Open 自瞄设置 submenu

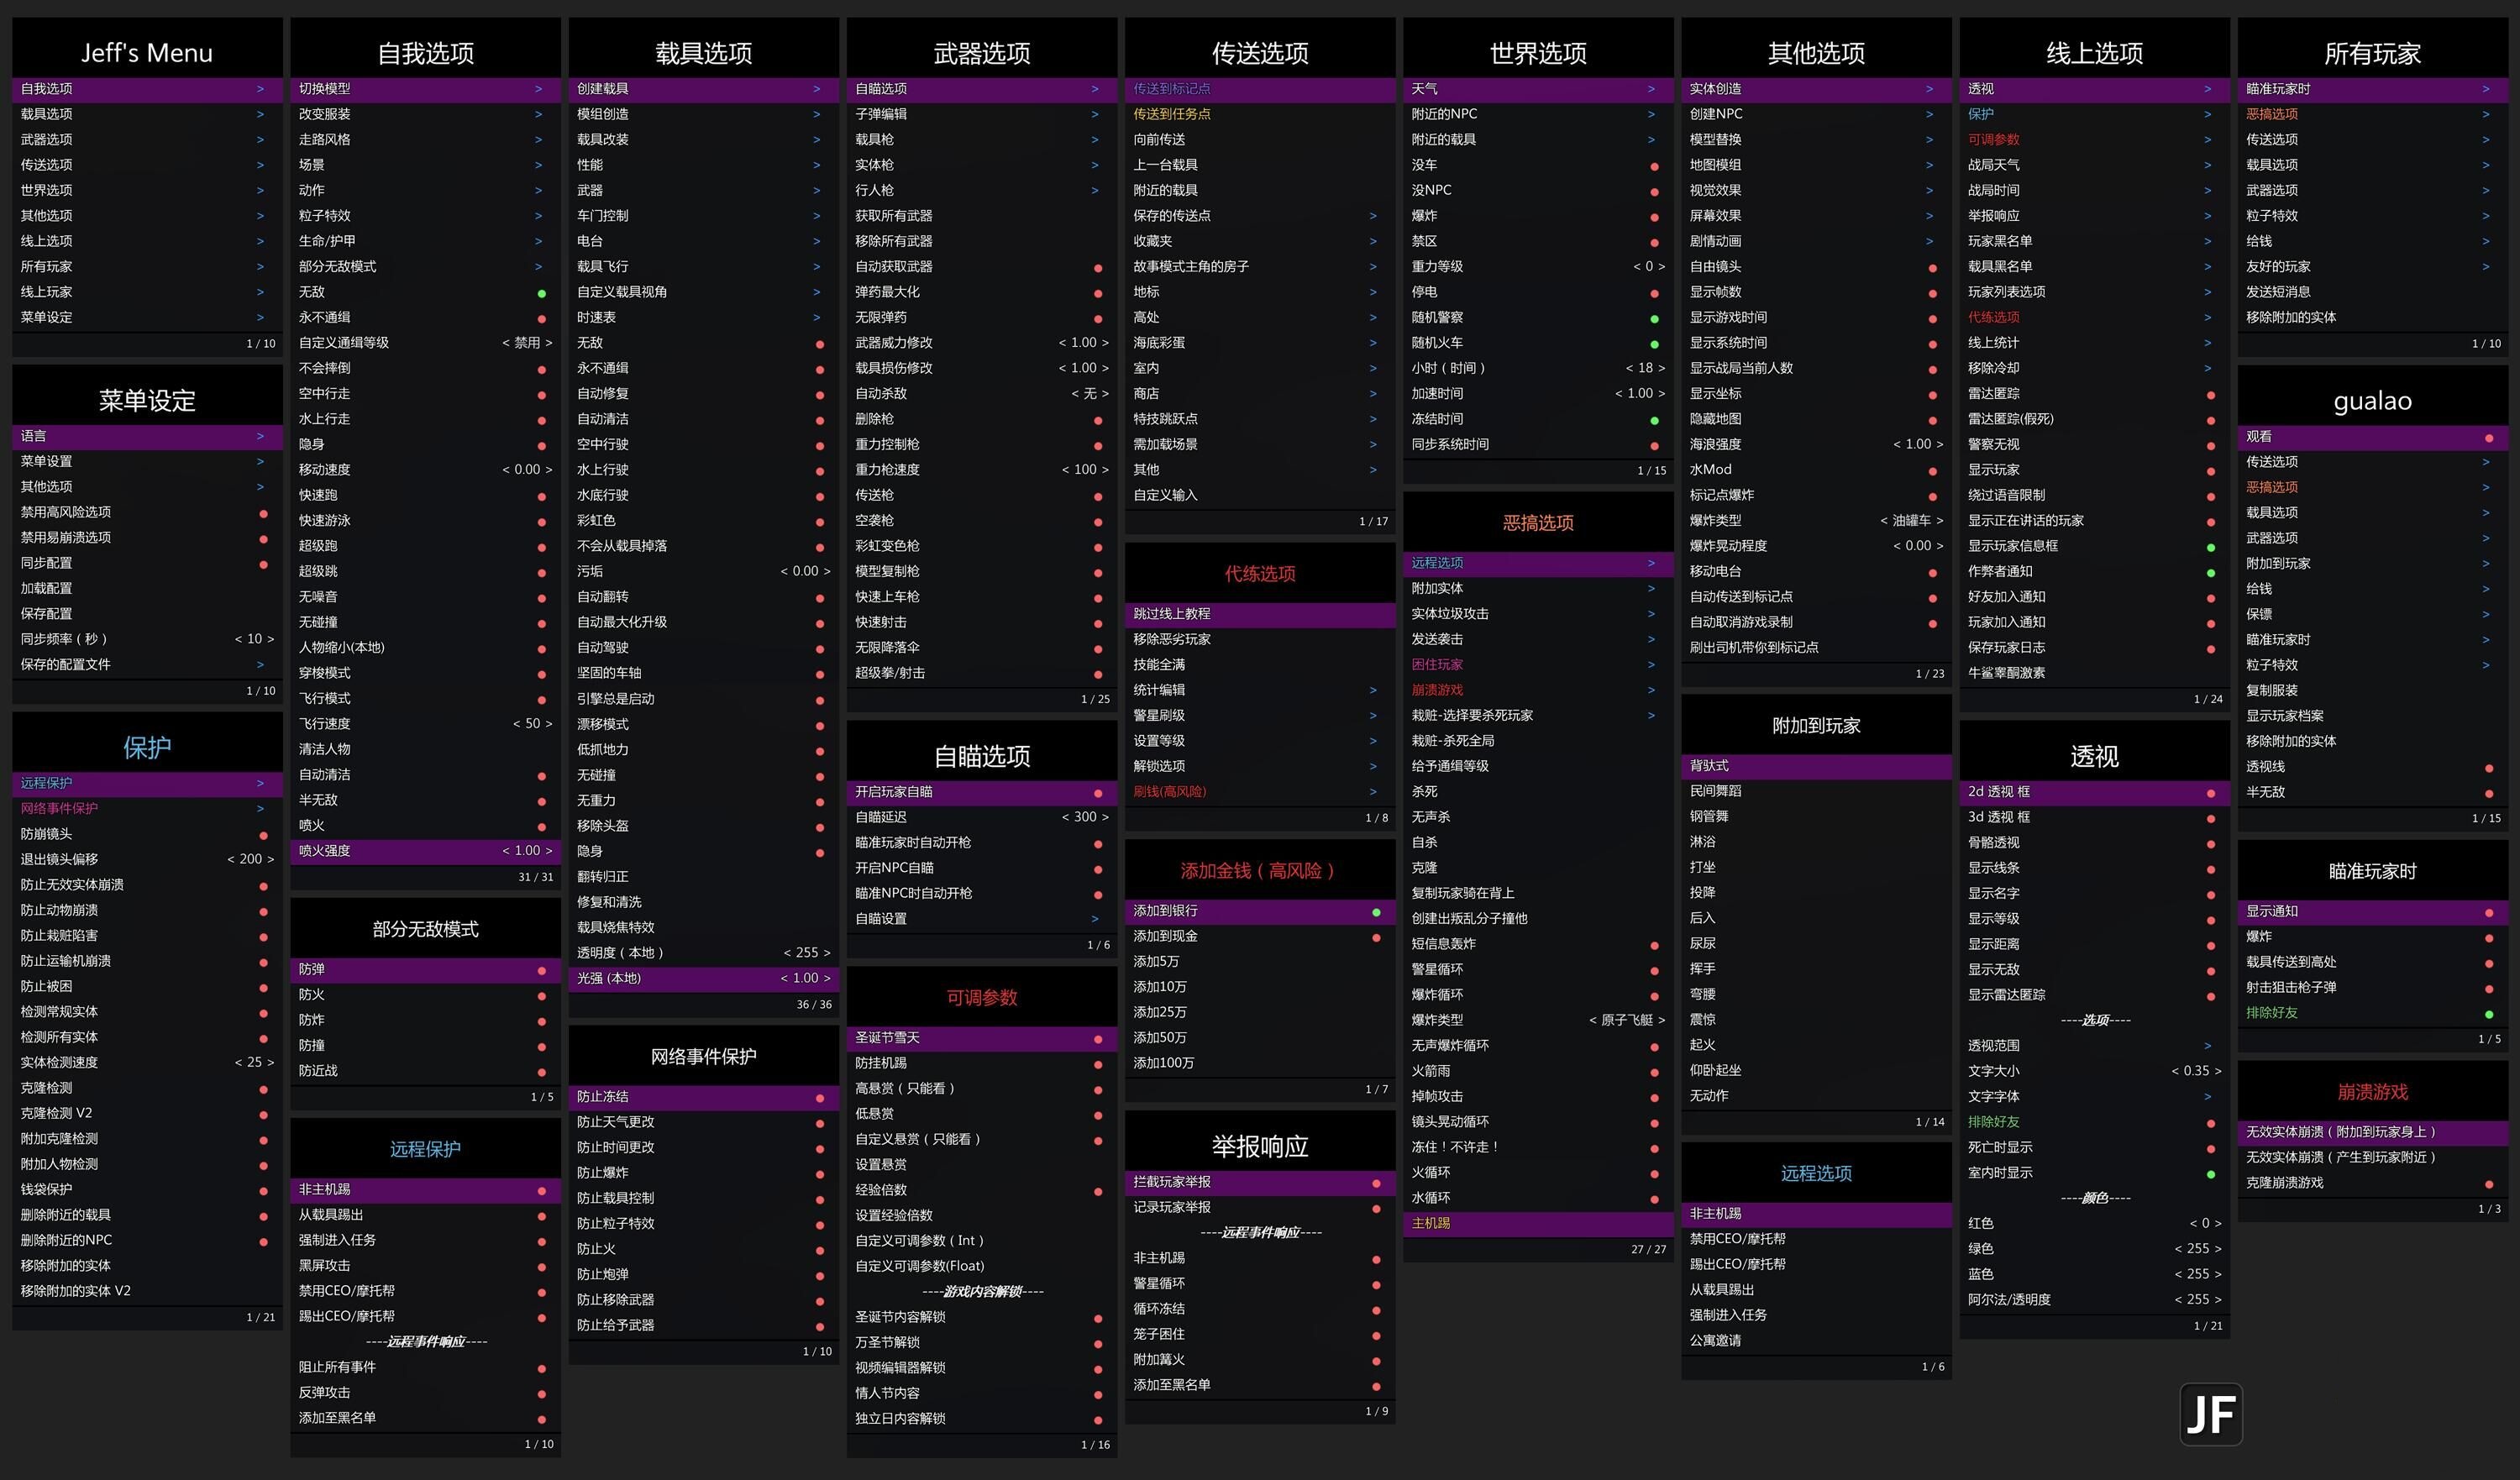coord(981,919)
